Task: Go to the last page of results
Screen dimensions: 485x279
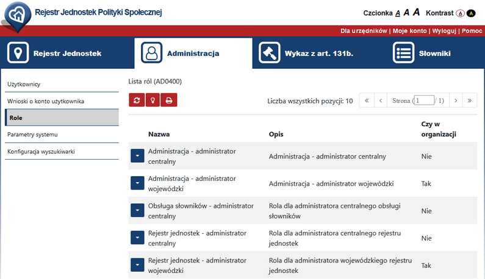Action: (x=470, y=101)
